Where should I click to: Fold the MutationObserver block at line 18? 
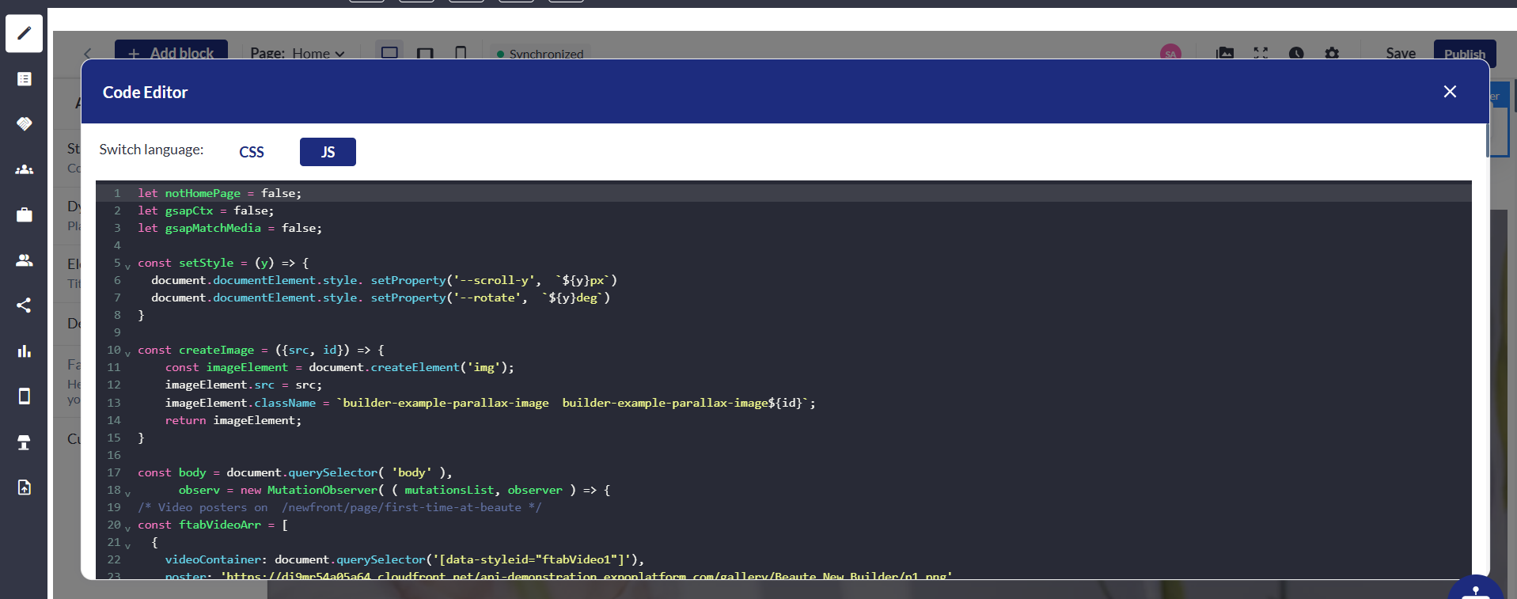(127, 494)
